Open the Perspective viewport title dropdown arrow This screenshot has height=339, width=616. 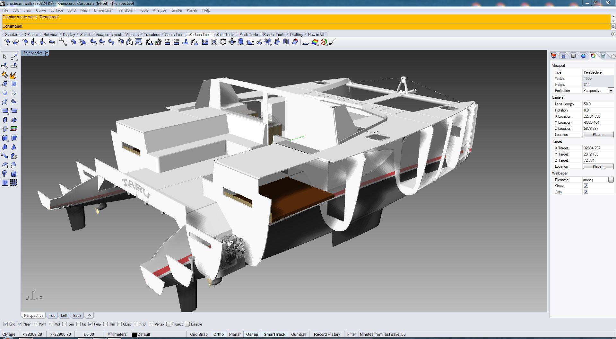point(47,53)
